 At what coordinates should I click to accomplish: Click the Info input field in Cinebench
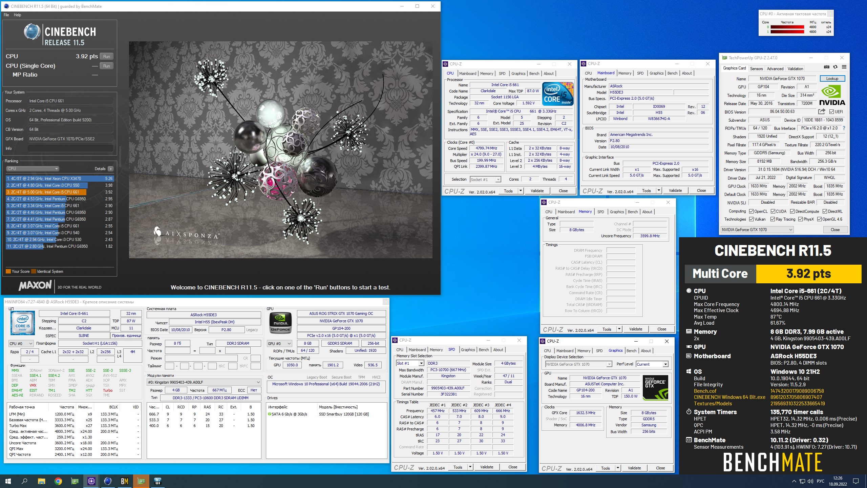pyautogui.click(x=70, y=148)
